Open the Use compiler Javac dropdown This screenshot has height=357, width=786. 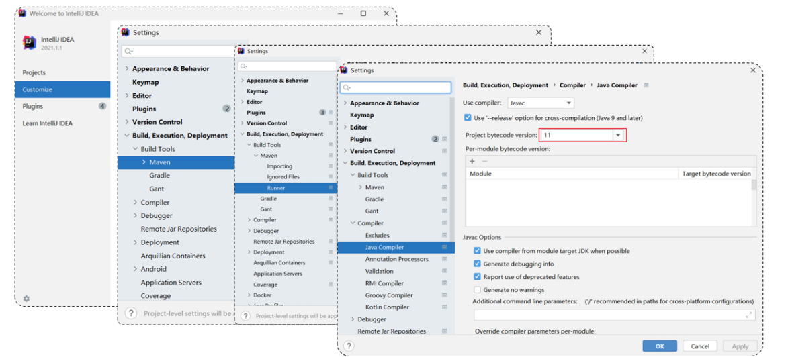pos(541,103)
